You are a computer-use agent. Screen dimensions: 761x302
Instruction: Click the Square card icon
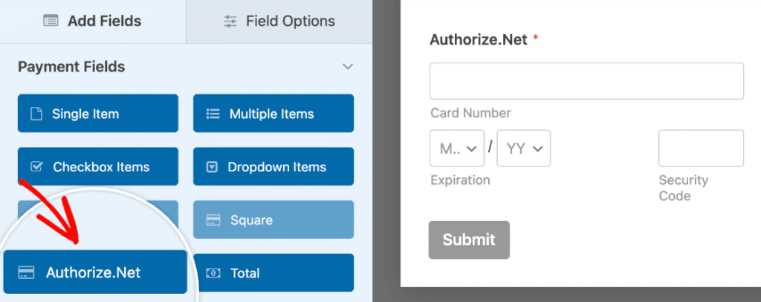coord(213,220)
